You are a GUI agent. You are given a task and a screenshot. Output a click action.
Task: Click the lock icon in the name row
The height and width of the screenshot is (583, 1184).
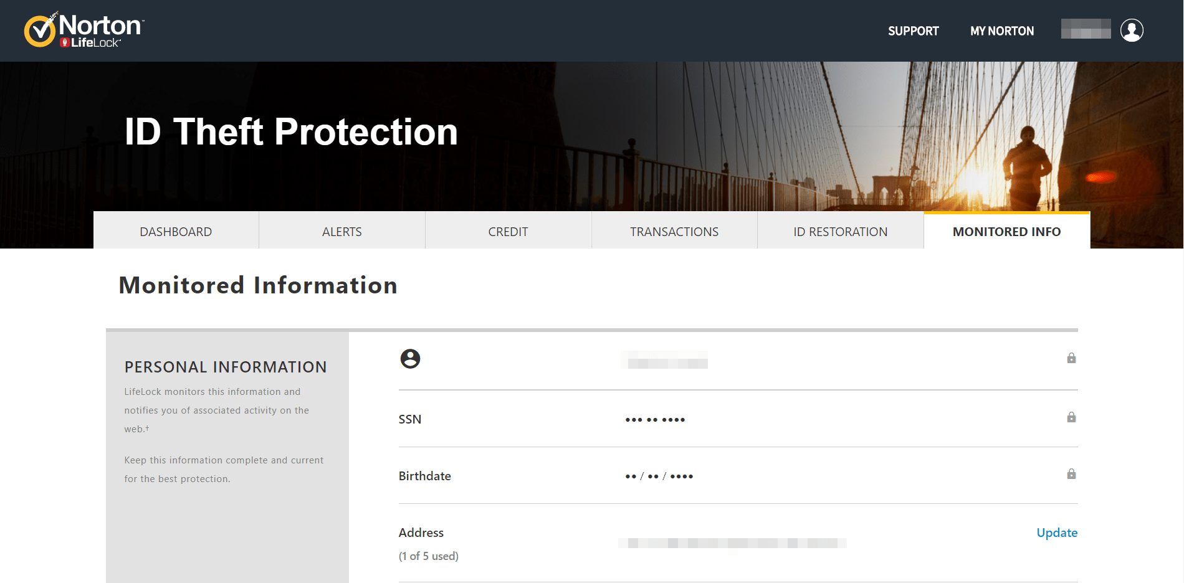1071,358
